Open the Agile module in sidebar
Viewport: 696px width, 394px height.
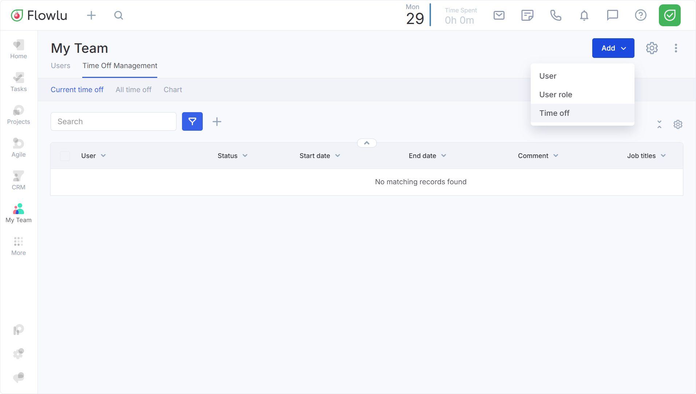pyautogui.click(x=19, y=147)
